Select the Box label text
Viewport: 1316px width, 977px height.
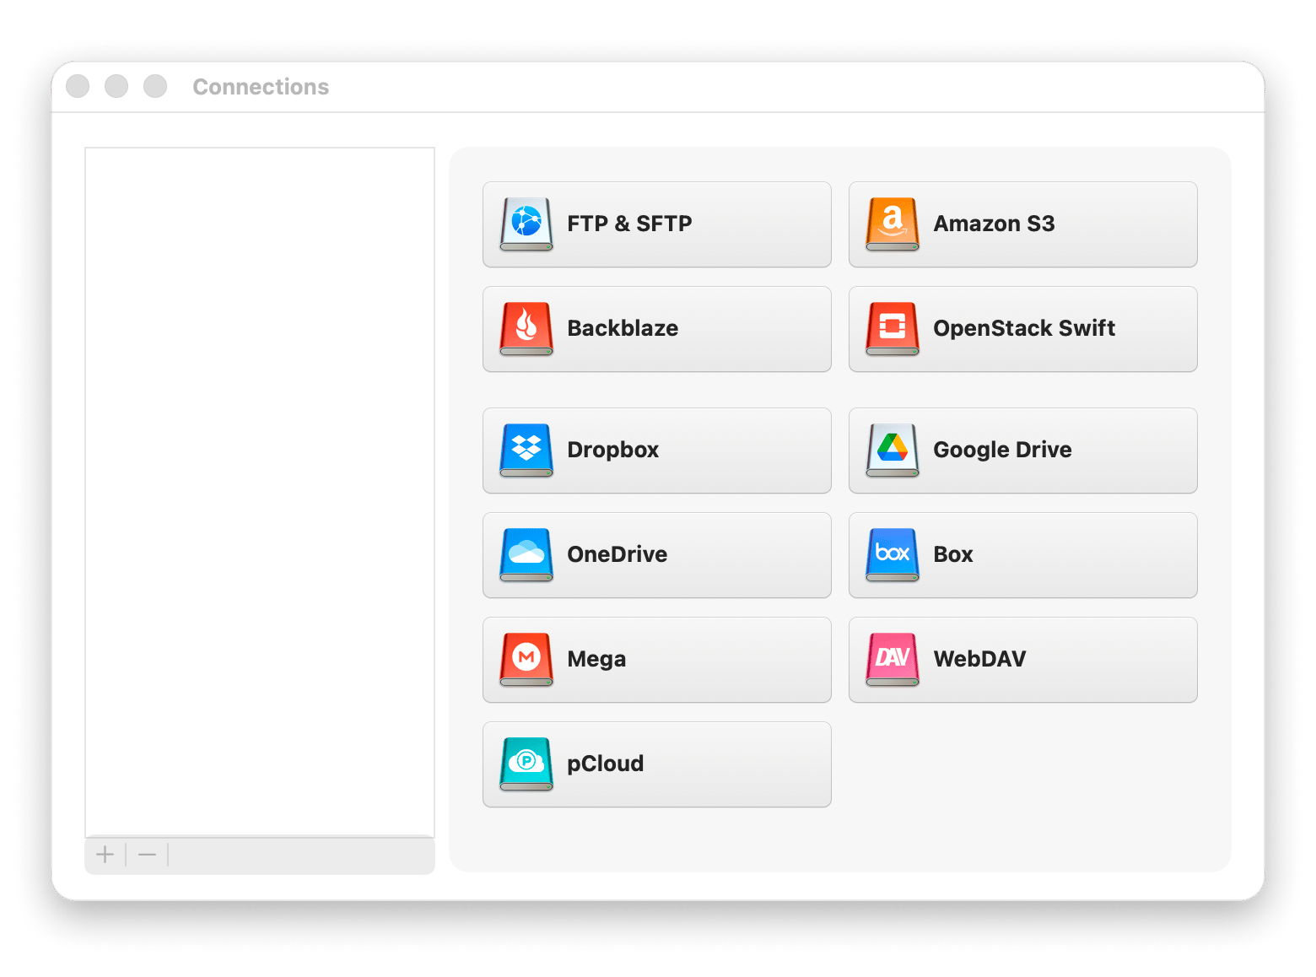(953, 554)
